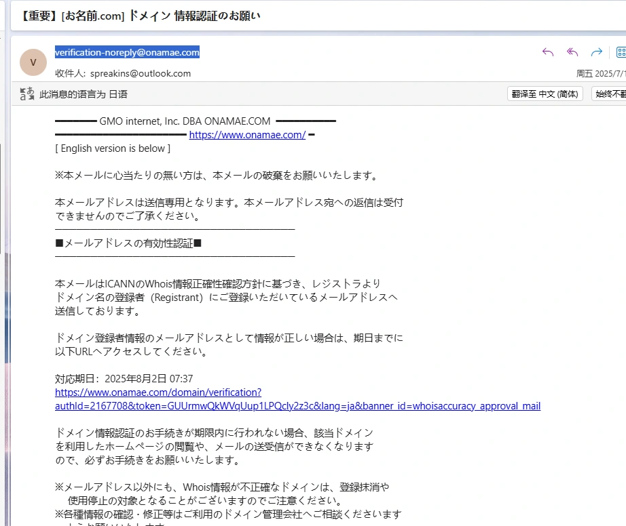Click the translate icon in the language bar
This screenshot has width=626, height=526.
pyautogui.click(x=26, y=94)
